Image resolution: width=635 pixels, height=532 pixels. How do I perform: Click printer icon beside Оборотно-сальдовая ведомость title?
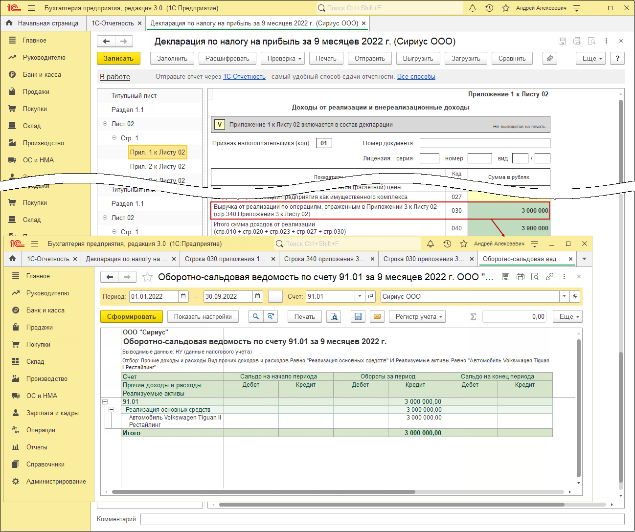(x=521, y=277)
